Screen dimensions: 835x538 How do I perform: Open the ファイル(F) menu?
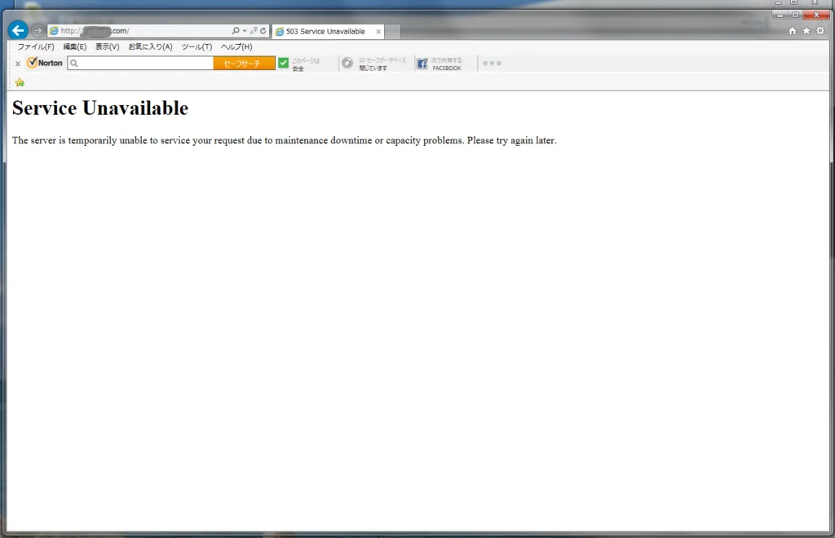click(x=36, y=46)
